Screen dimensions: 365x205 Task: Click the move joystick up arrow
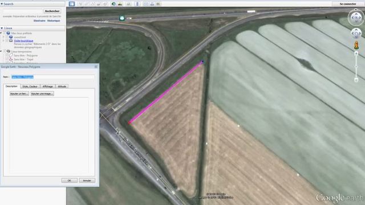[x=356, y=30]
